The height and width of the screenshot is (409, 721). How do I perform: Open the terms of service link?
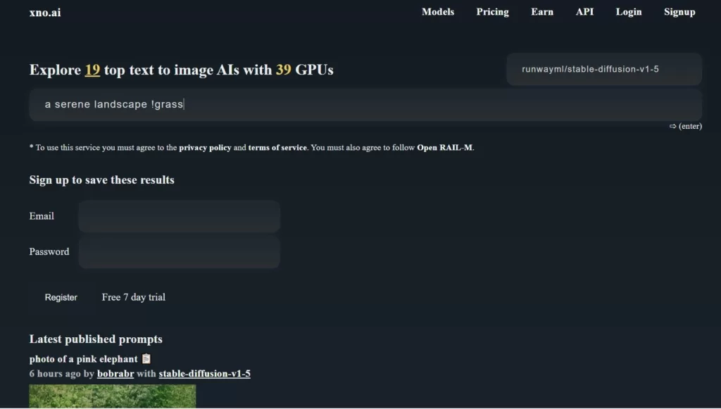[277, 148]
